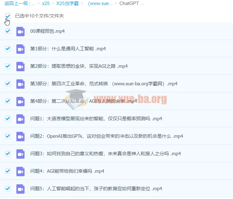Click video icon beside 问题2 file

pos(20,136)
